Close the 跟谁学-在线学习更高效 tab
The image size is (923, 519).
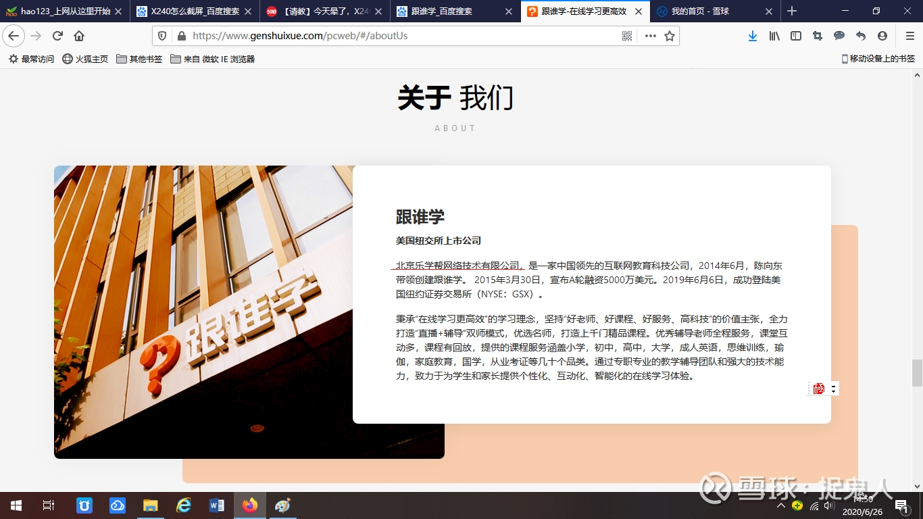click(x=638, y=11)
